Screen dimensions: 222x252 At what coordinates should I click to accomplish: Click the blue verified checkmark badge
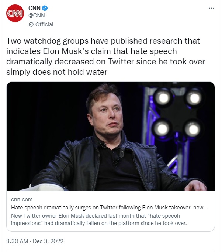(x=45, y=8)
